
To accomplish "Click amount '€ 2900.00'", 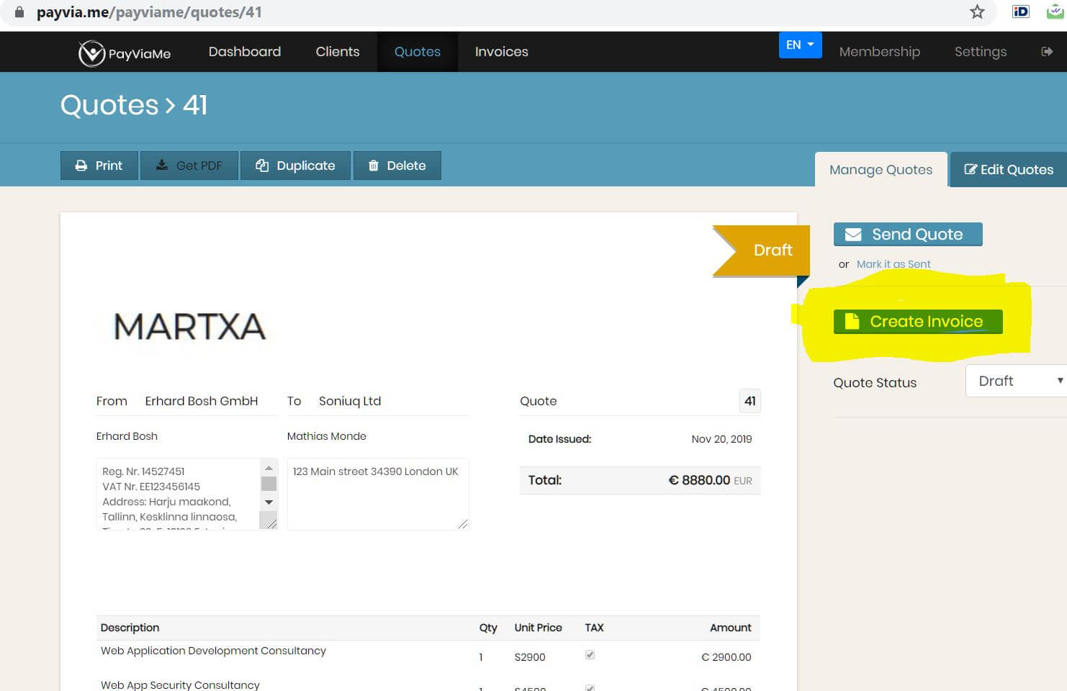I will [x=726, y=657].
